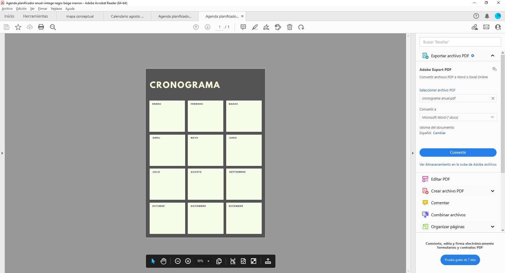
Task: Open the zoom percentage dropdown
Action: pos(208,261)
